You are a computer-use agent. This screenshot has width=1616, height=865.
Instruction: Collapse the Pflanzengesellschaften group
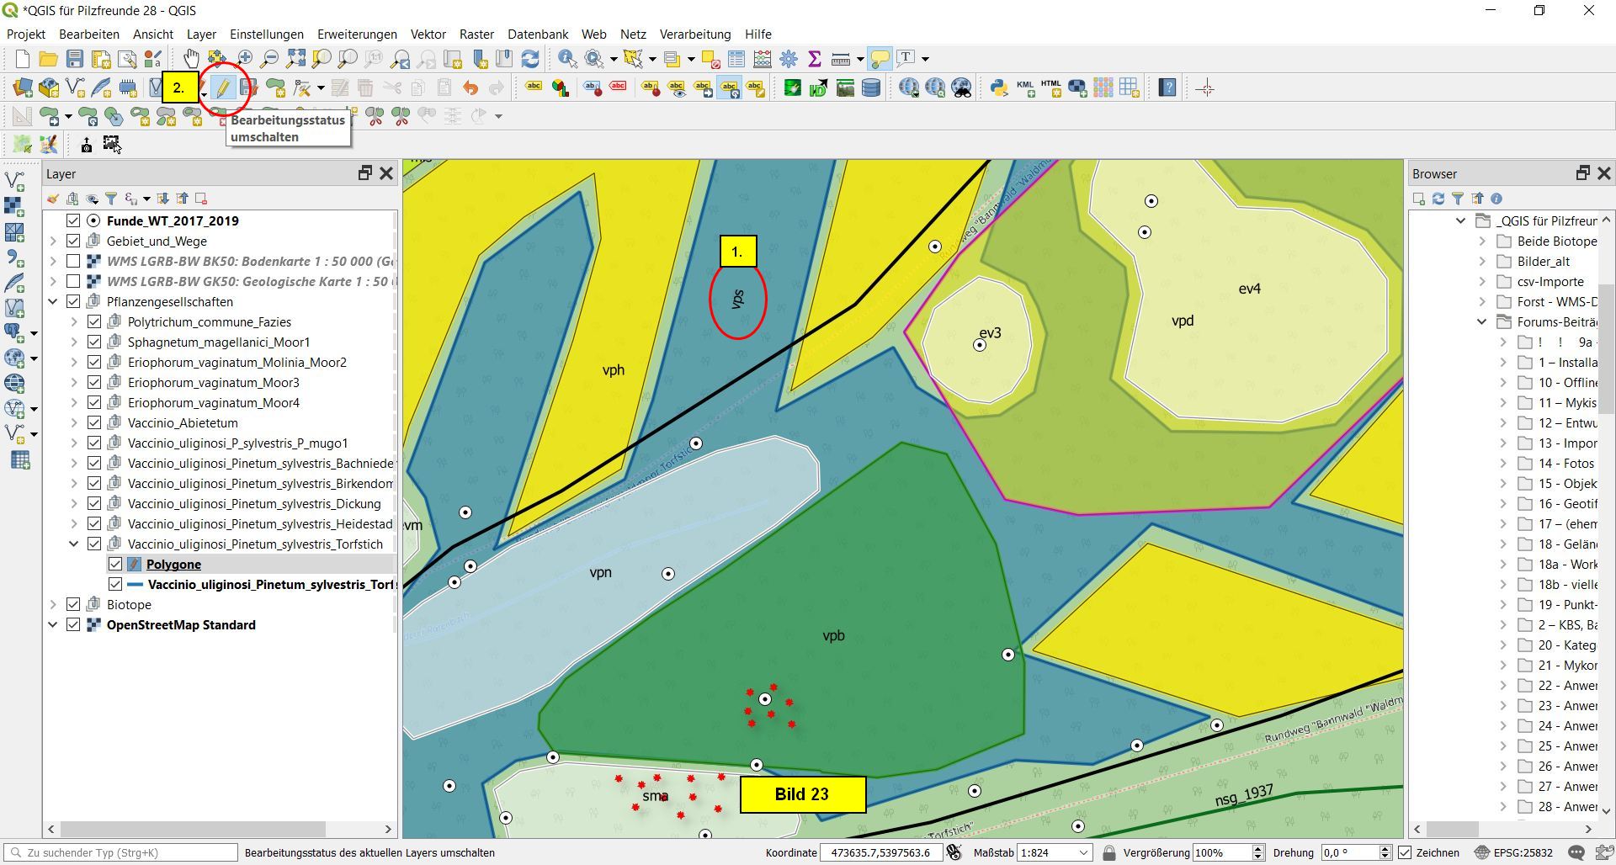pos(53,302)
